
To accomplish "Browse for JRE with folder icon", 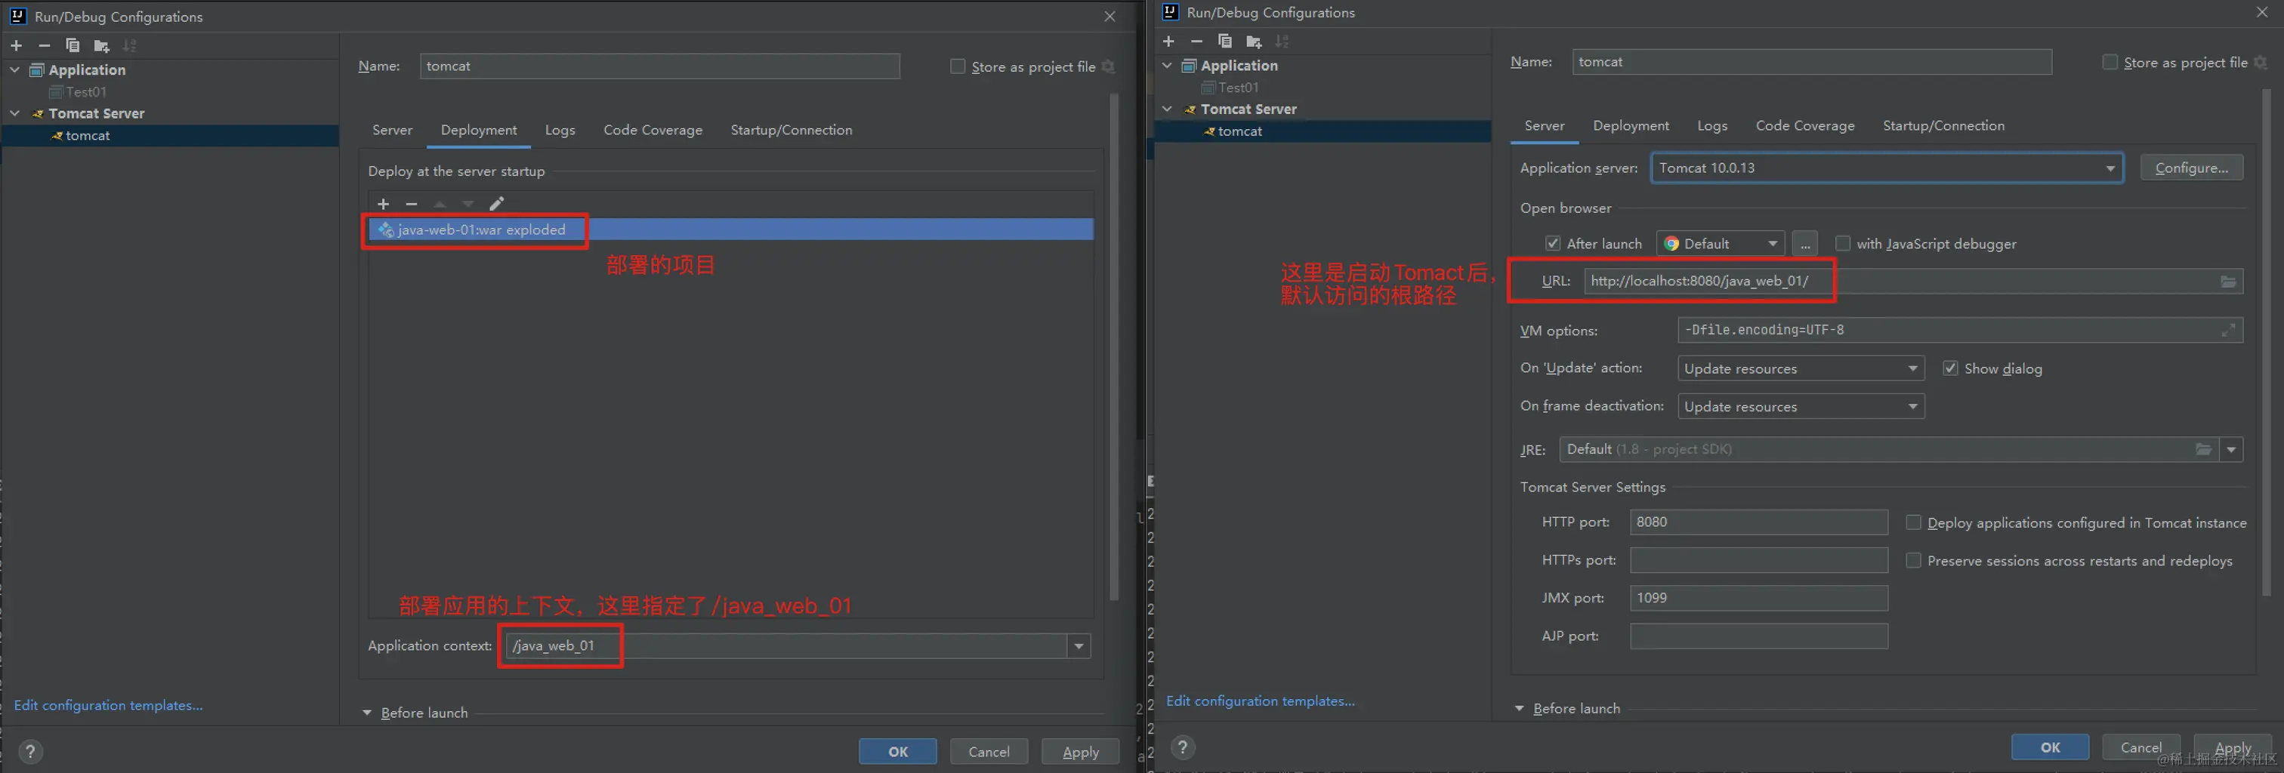I will tap(2203, 449).
